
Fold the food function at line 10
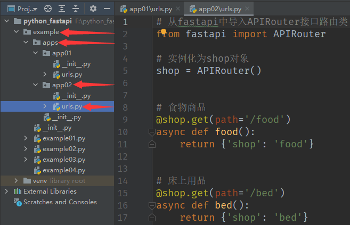tap(152, 132)
